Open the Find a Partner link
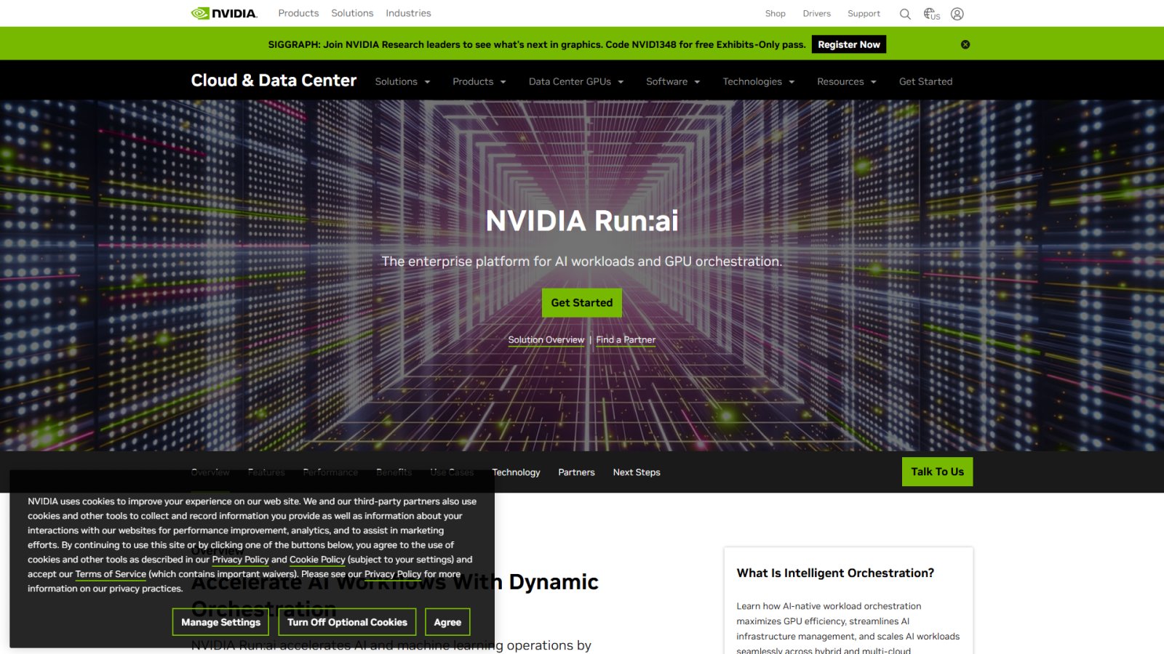 pos(626,340)
